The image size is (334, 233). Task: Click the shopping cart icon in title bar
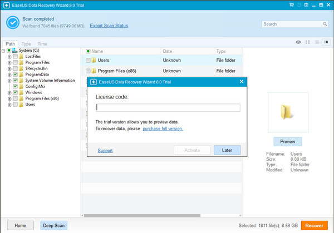292,5
